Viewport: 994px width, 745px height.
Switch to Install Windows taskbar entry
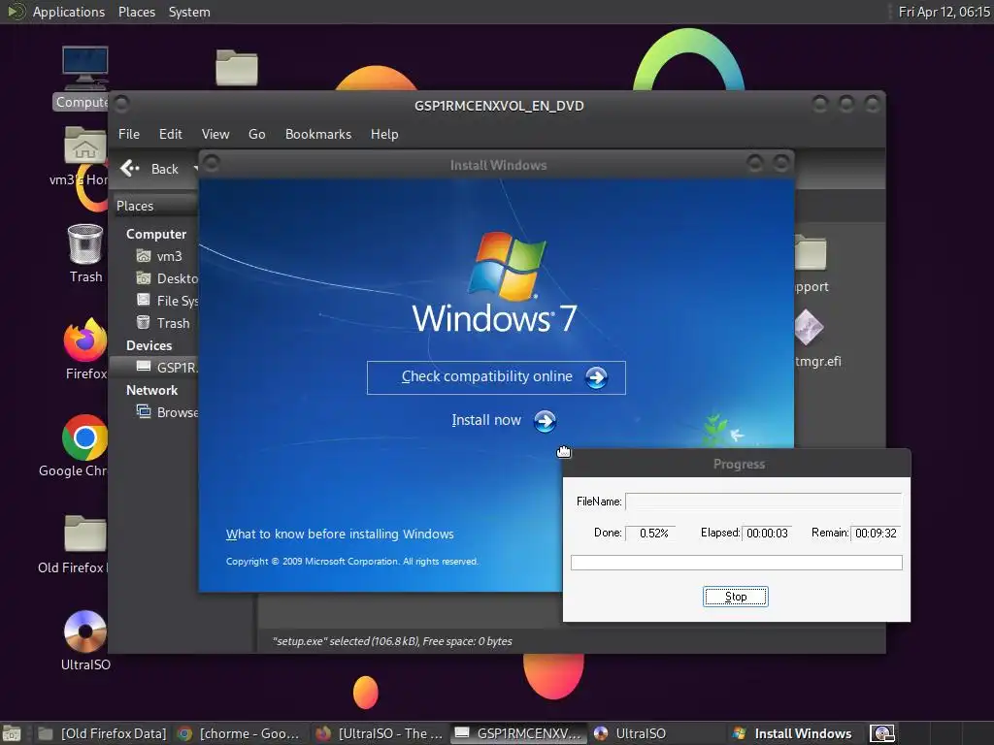(792, 733)
